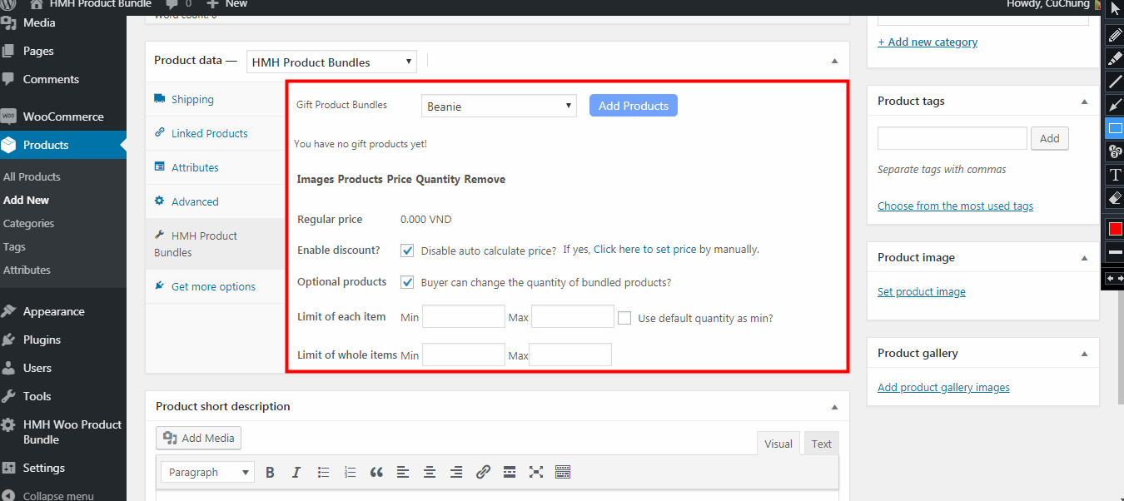The width and height of the screenshot is (1124, 501).
Task: Click the Add Products button
Action: pos(634,106)
